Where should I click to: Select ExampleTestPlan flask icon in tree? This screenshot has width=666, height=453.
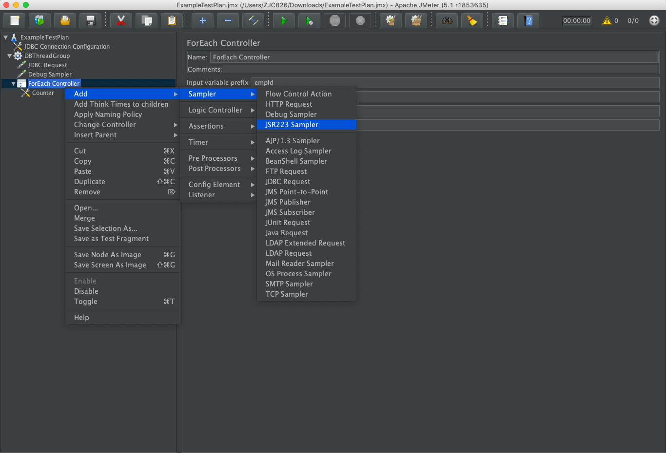click(14, 38)
